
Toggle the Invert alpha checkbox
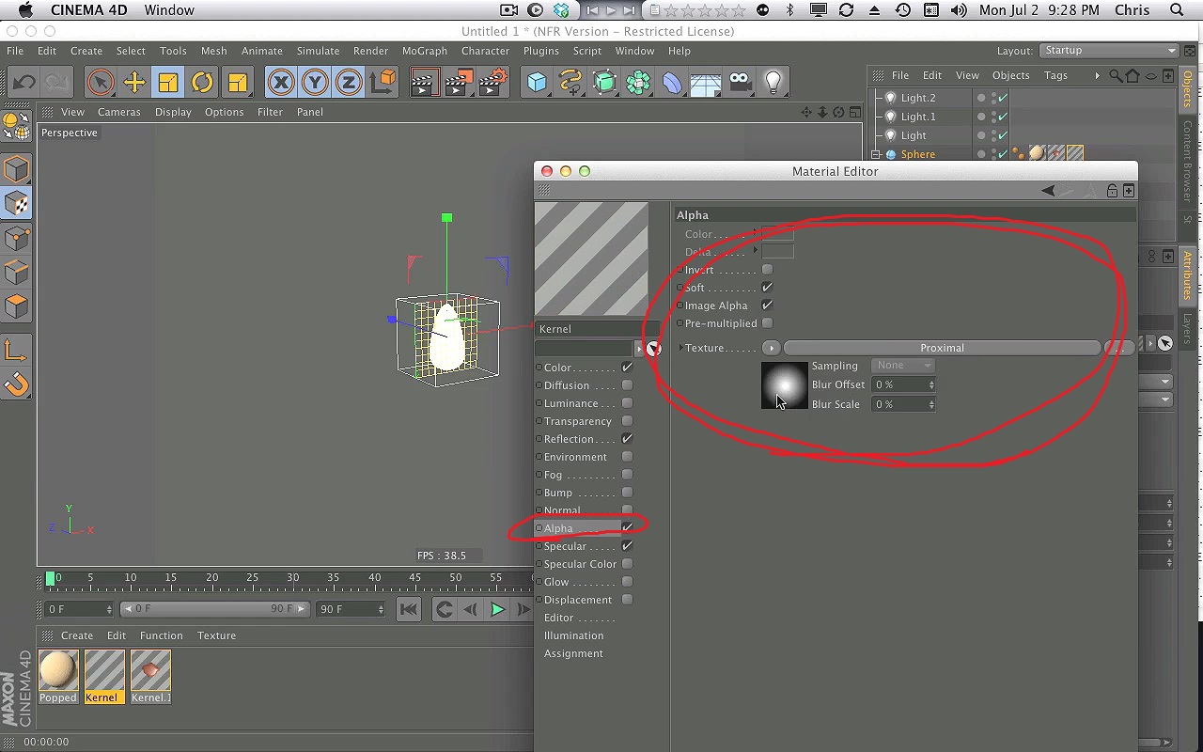click(767, 269)
